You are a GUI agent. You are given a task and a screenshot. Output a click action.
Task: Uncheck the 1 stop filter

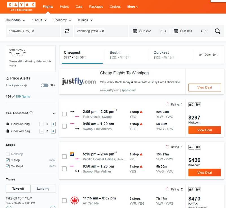click(8, 160)
